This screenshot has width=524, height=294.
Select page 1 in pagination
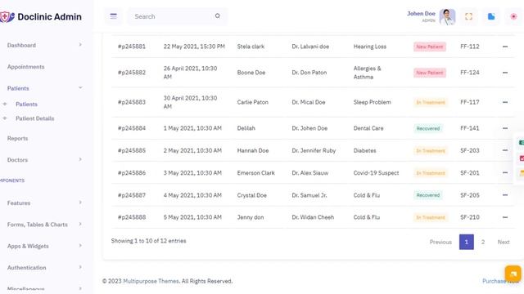466,242
